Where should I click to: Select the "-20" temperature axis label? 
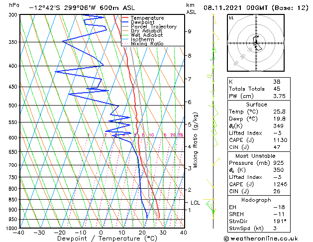60,233
